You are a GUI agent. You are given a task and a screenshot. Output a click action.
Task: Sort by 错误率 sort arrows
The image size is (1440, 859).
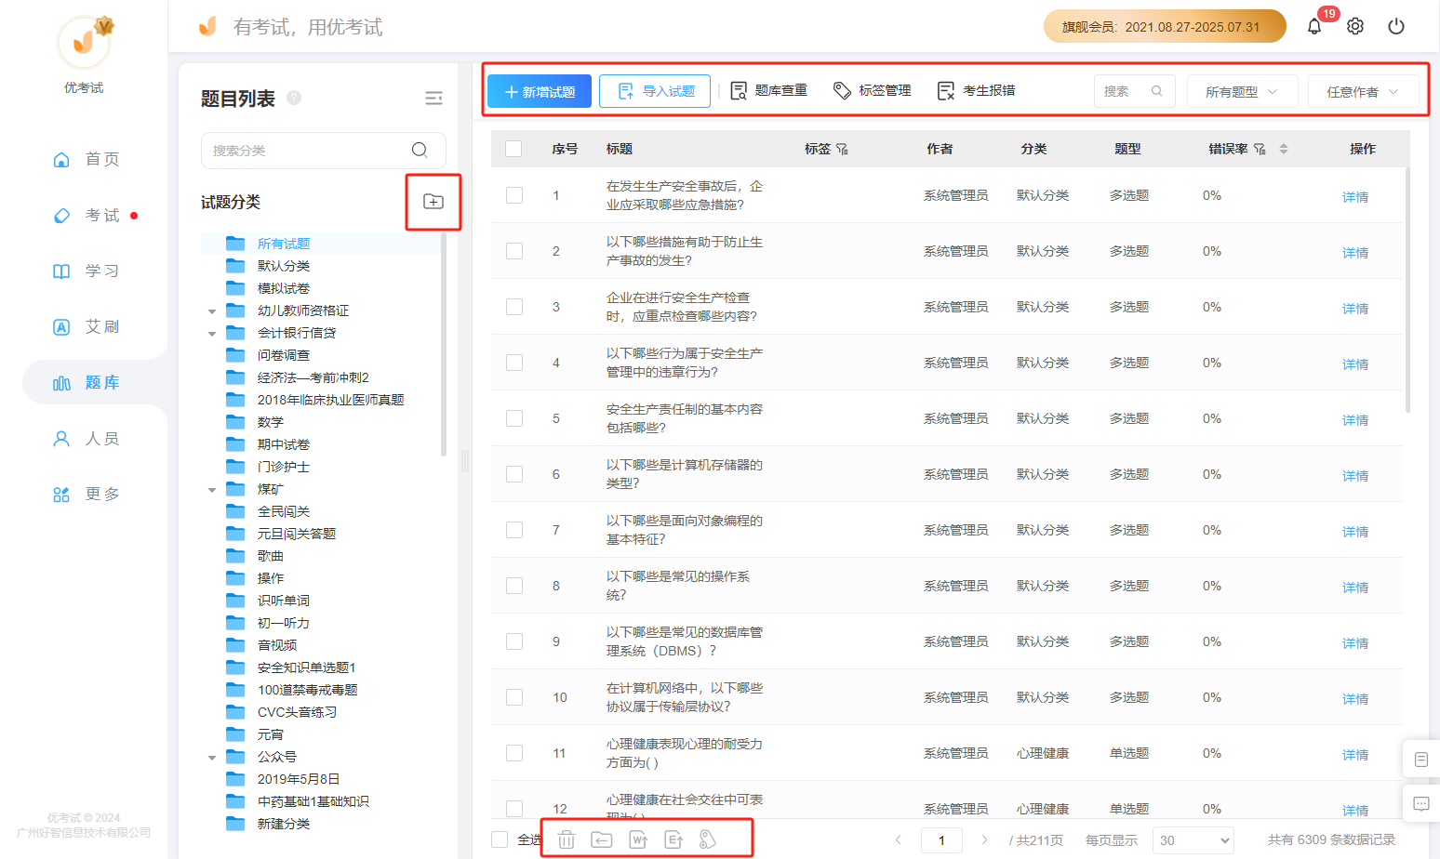(x=1284, y=149)
